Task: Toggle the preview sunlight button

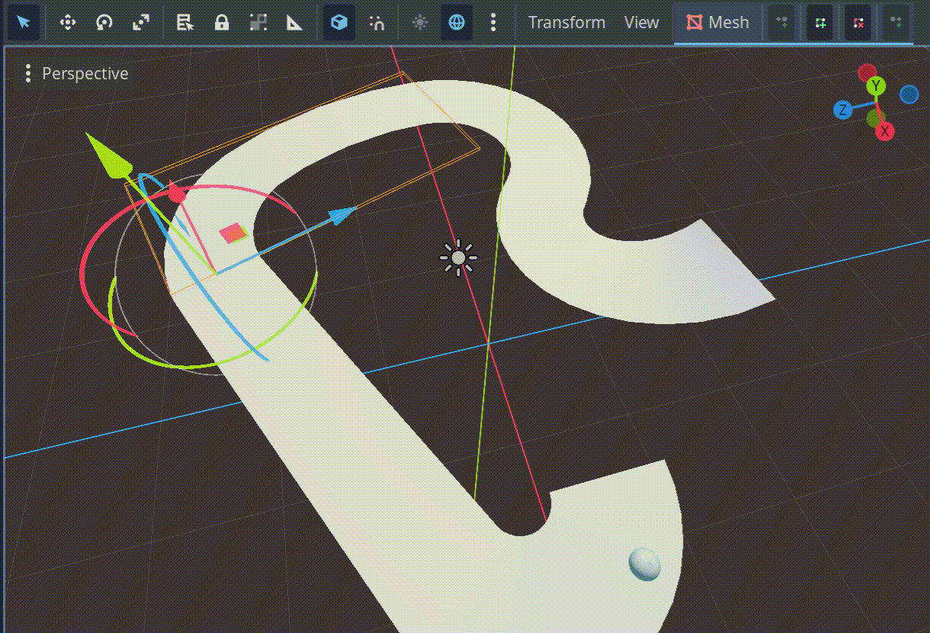Action: [420, 22]
